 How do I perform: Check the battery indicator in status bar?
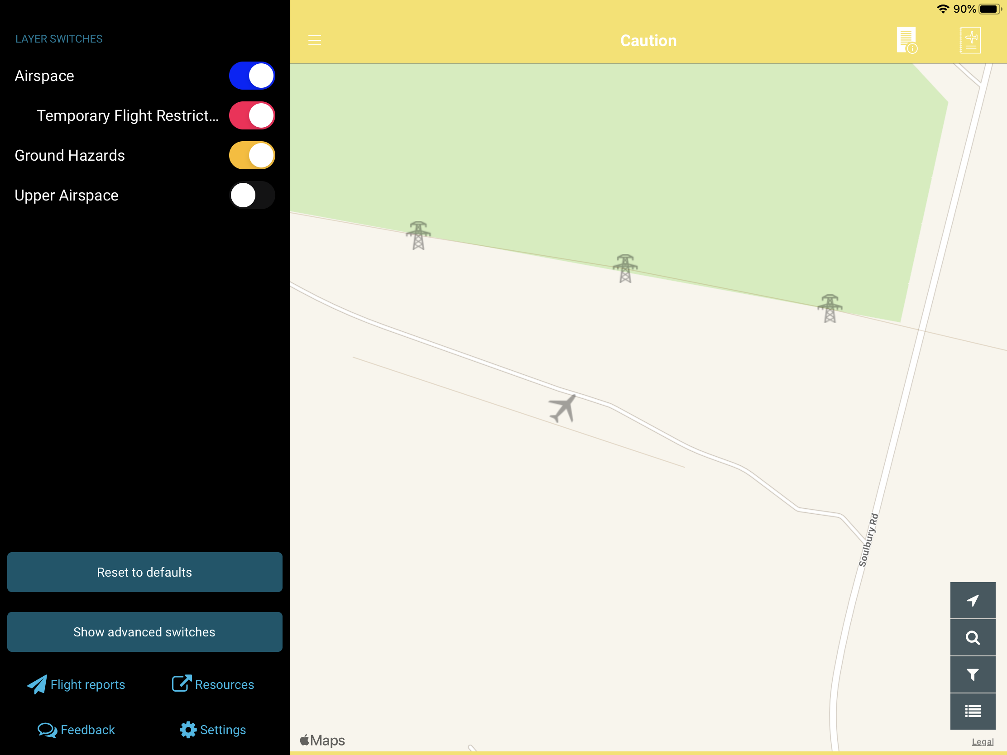[x=989, y=9]
